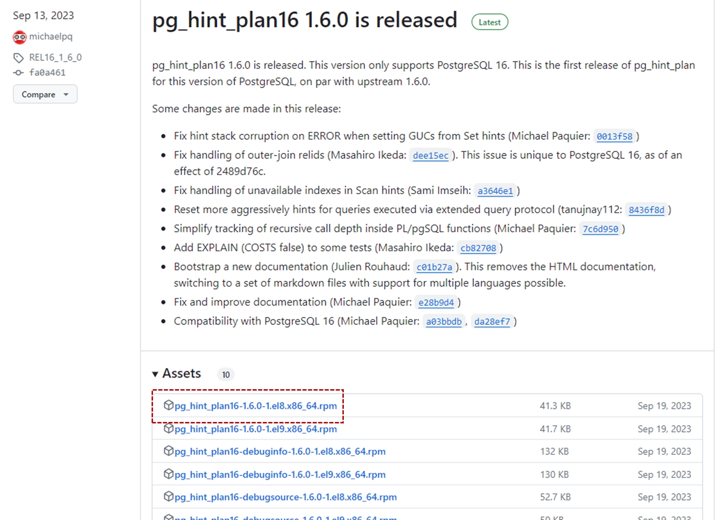Click the Assets heading text
720x520 pixels.
point(182,373)
